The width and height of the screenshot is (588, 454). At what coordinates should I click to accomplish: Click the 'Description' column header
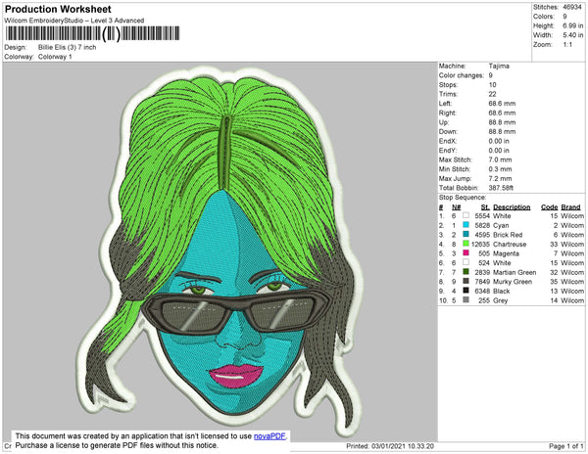click(512, 207)
